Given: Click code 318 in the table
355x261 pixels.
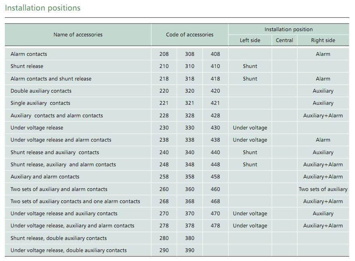Looking at the screenshot, I should (190, 79).
